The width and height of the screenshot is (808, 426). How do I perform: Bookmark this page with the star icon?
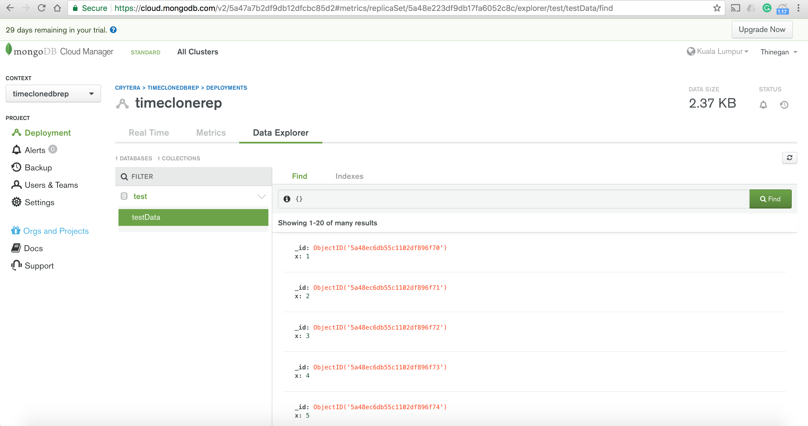pyautogui.click(x=717, y=8)
